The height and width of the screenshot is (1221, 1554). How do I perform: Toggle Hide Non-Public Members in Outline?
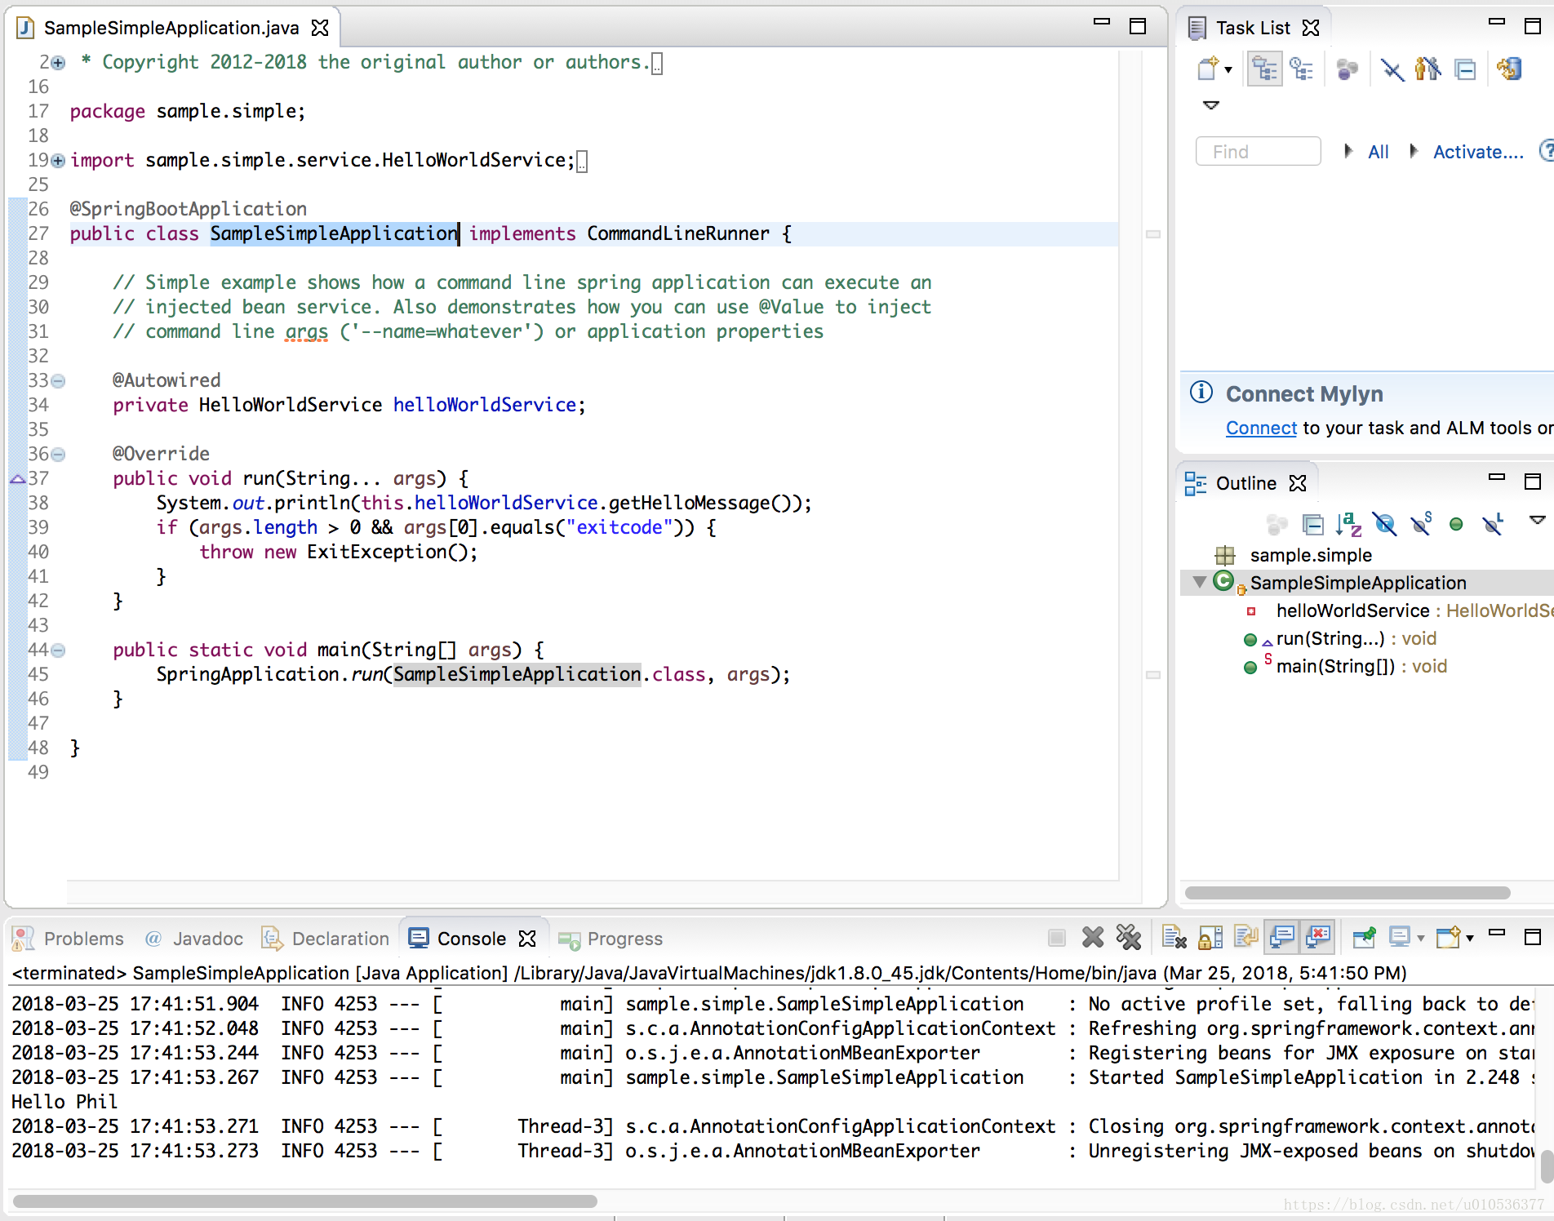click(1456, 524)
